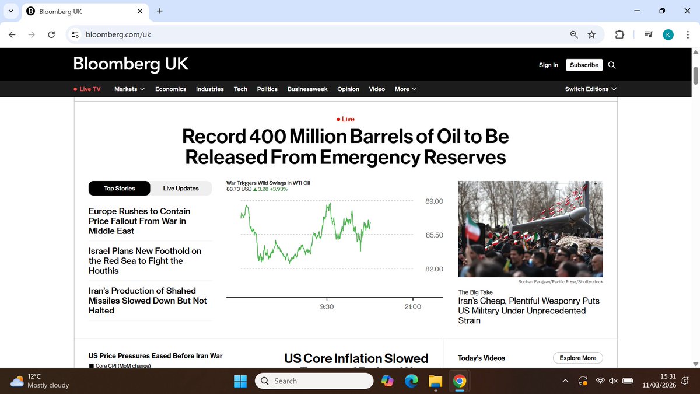Open Israel Plans New Foothold story
The image size is (700, 394).
tap(145, 261)
